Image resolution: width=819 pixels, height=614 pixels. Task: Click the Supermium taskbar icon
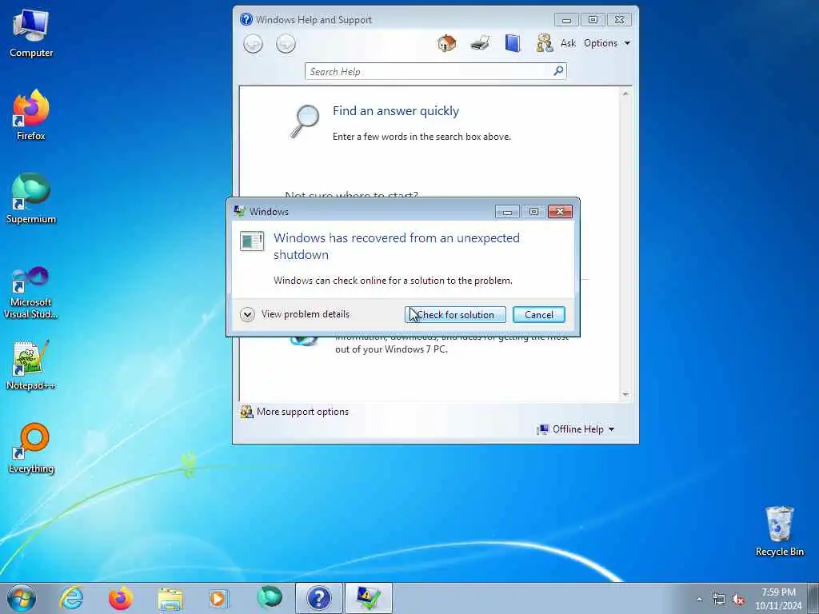tap(269, 598)
